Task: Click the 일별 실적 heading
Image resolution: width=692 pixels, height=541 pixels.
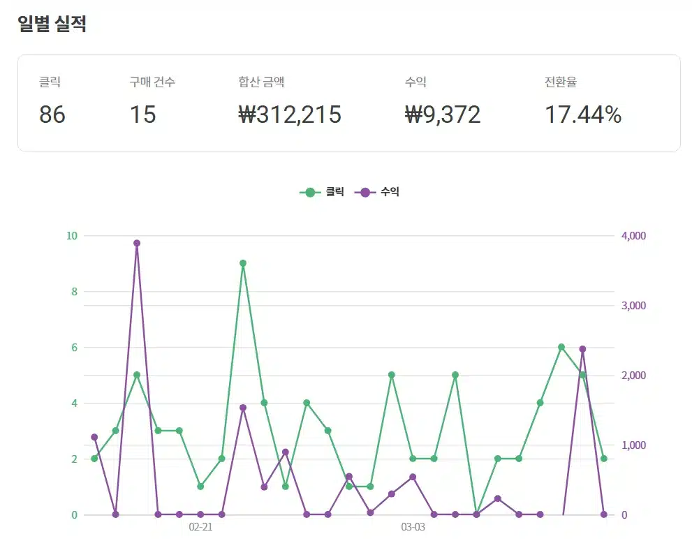Action: pos(52,24)
